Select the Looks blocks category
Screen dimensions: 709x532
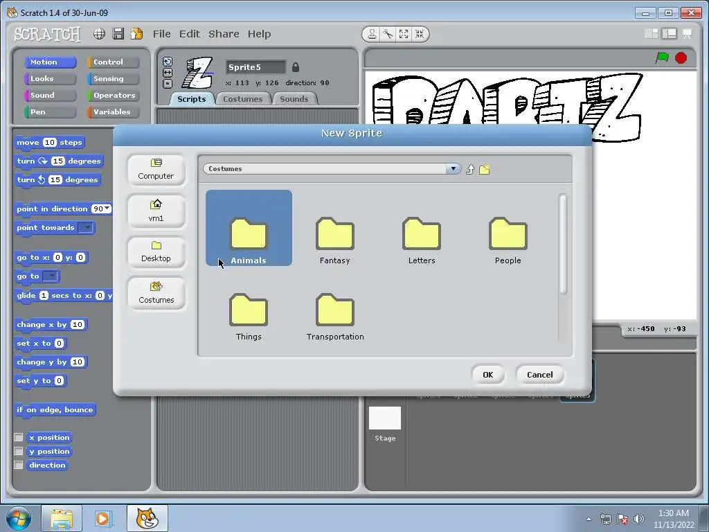point(50,79)
